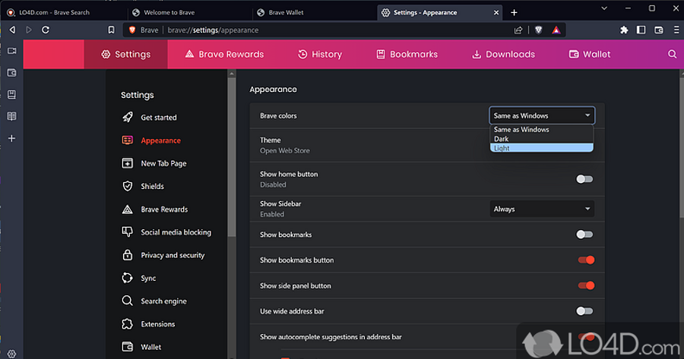Choose Same as Windows option in list

[x=542, y=129]
